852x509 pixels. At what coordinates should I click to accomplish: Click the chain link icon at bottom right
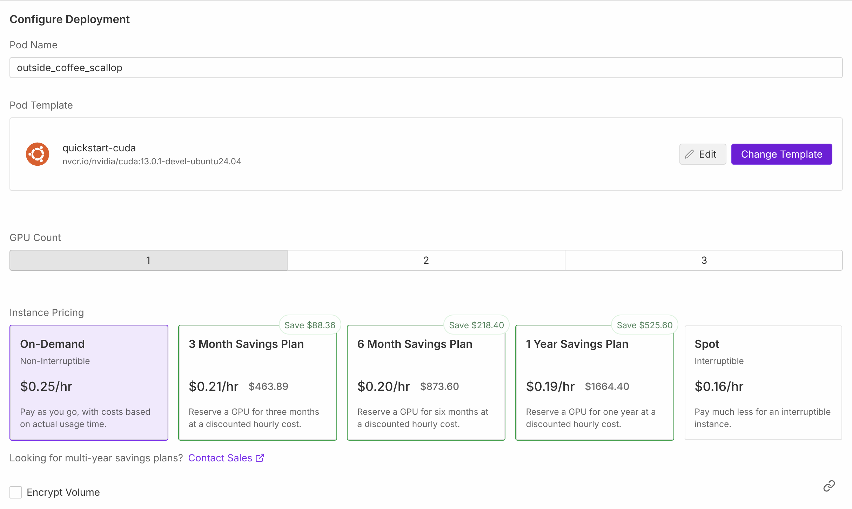pyautogui.click(x=829, y=486)
